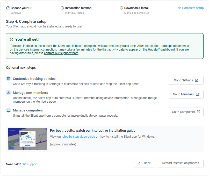The width and height of the screenshot is (209, 176).
Task: Select the Complete setup step
Action: (191, 8)
